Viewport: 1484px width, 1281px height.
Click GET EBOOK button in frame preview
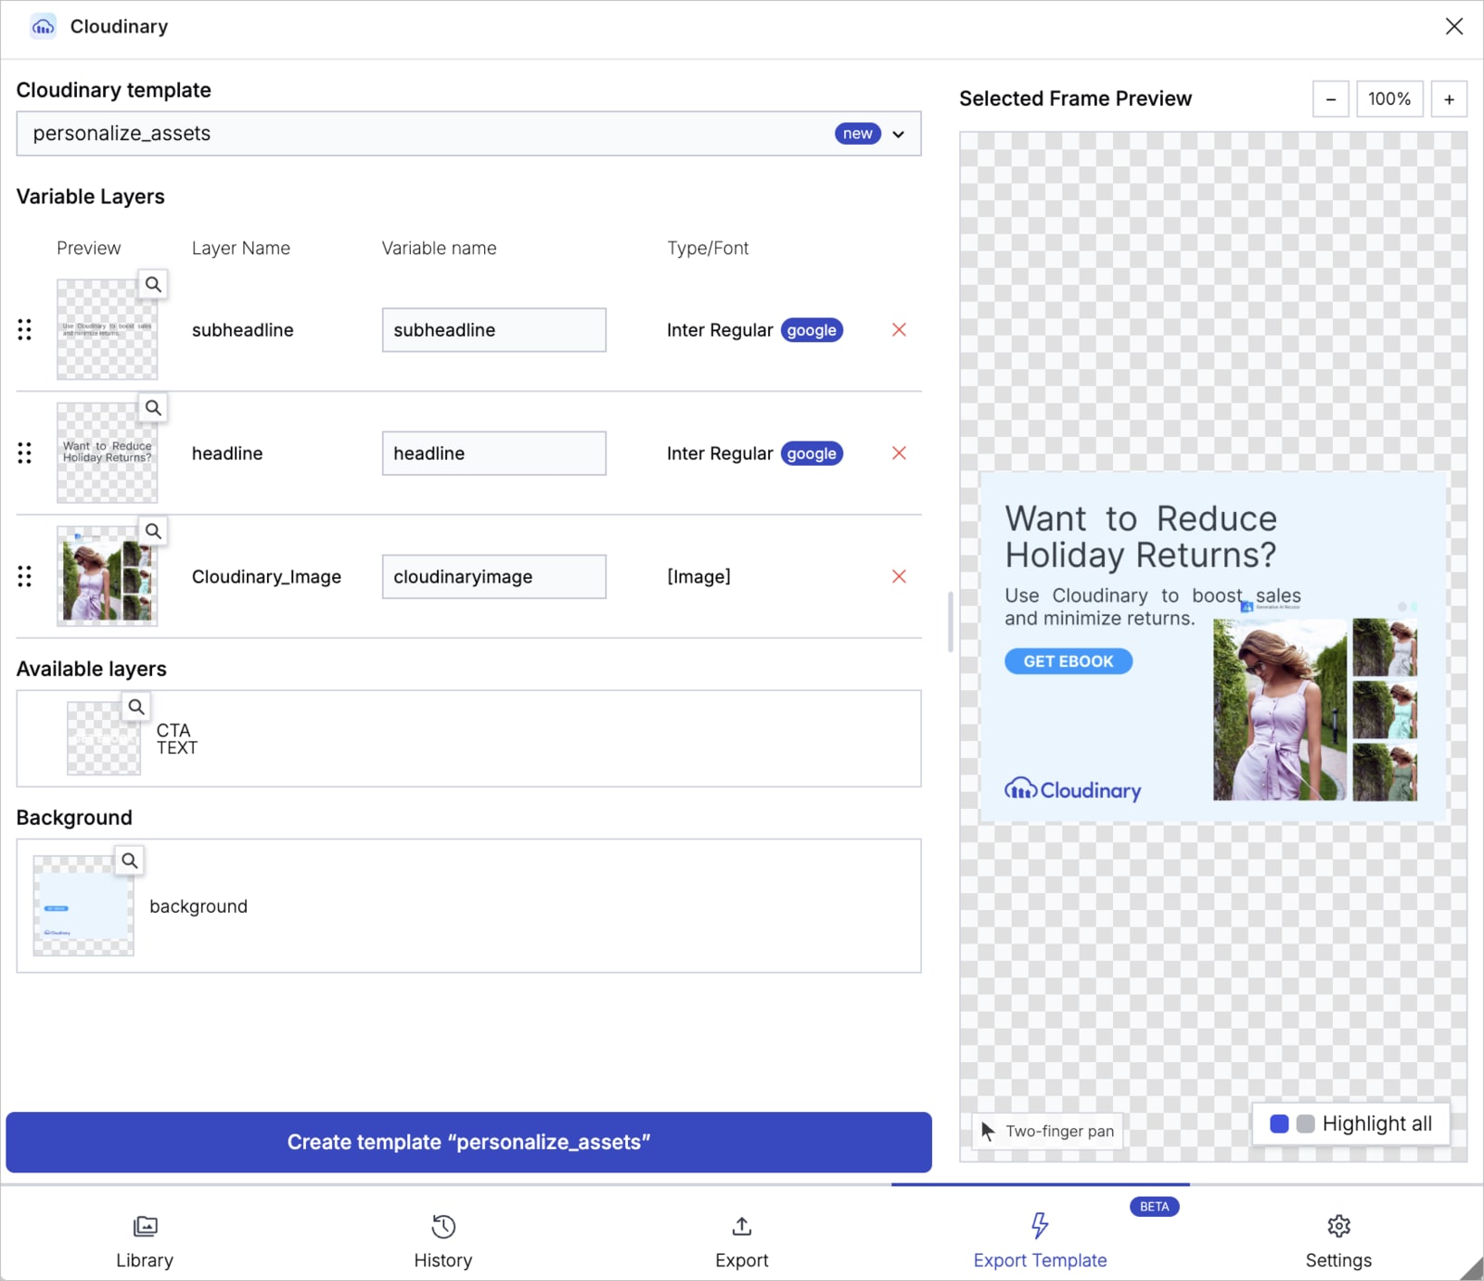coord(1068,661)
